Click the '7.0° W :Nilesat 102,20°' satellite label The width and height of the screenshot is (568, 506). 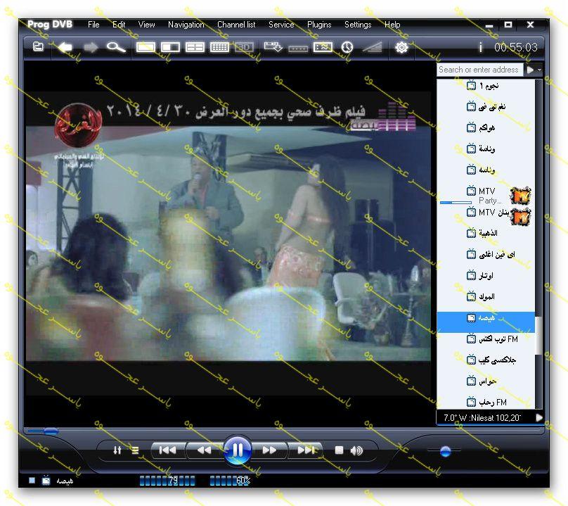coord(482,418)
